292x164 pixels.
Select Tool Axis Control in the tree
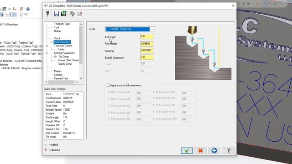[x=63, y=46]
